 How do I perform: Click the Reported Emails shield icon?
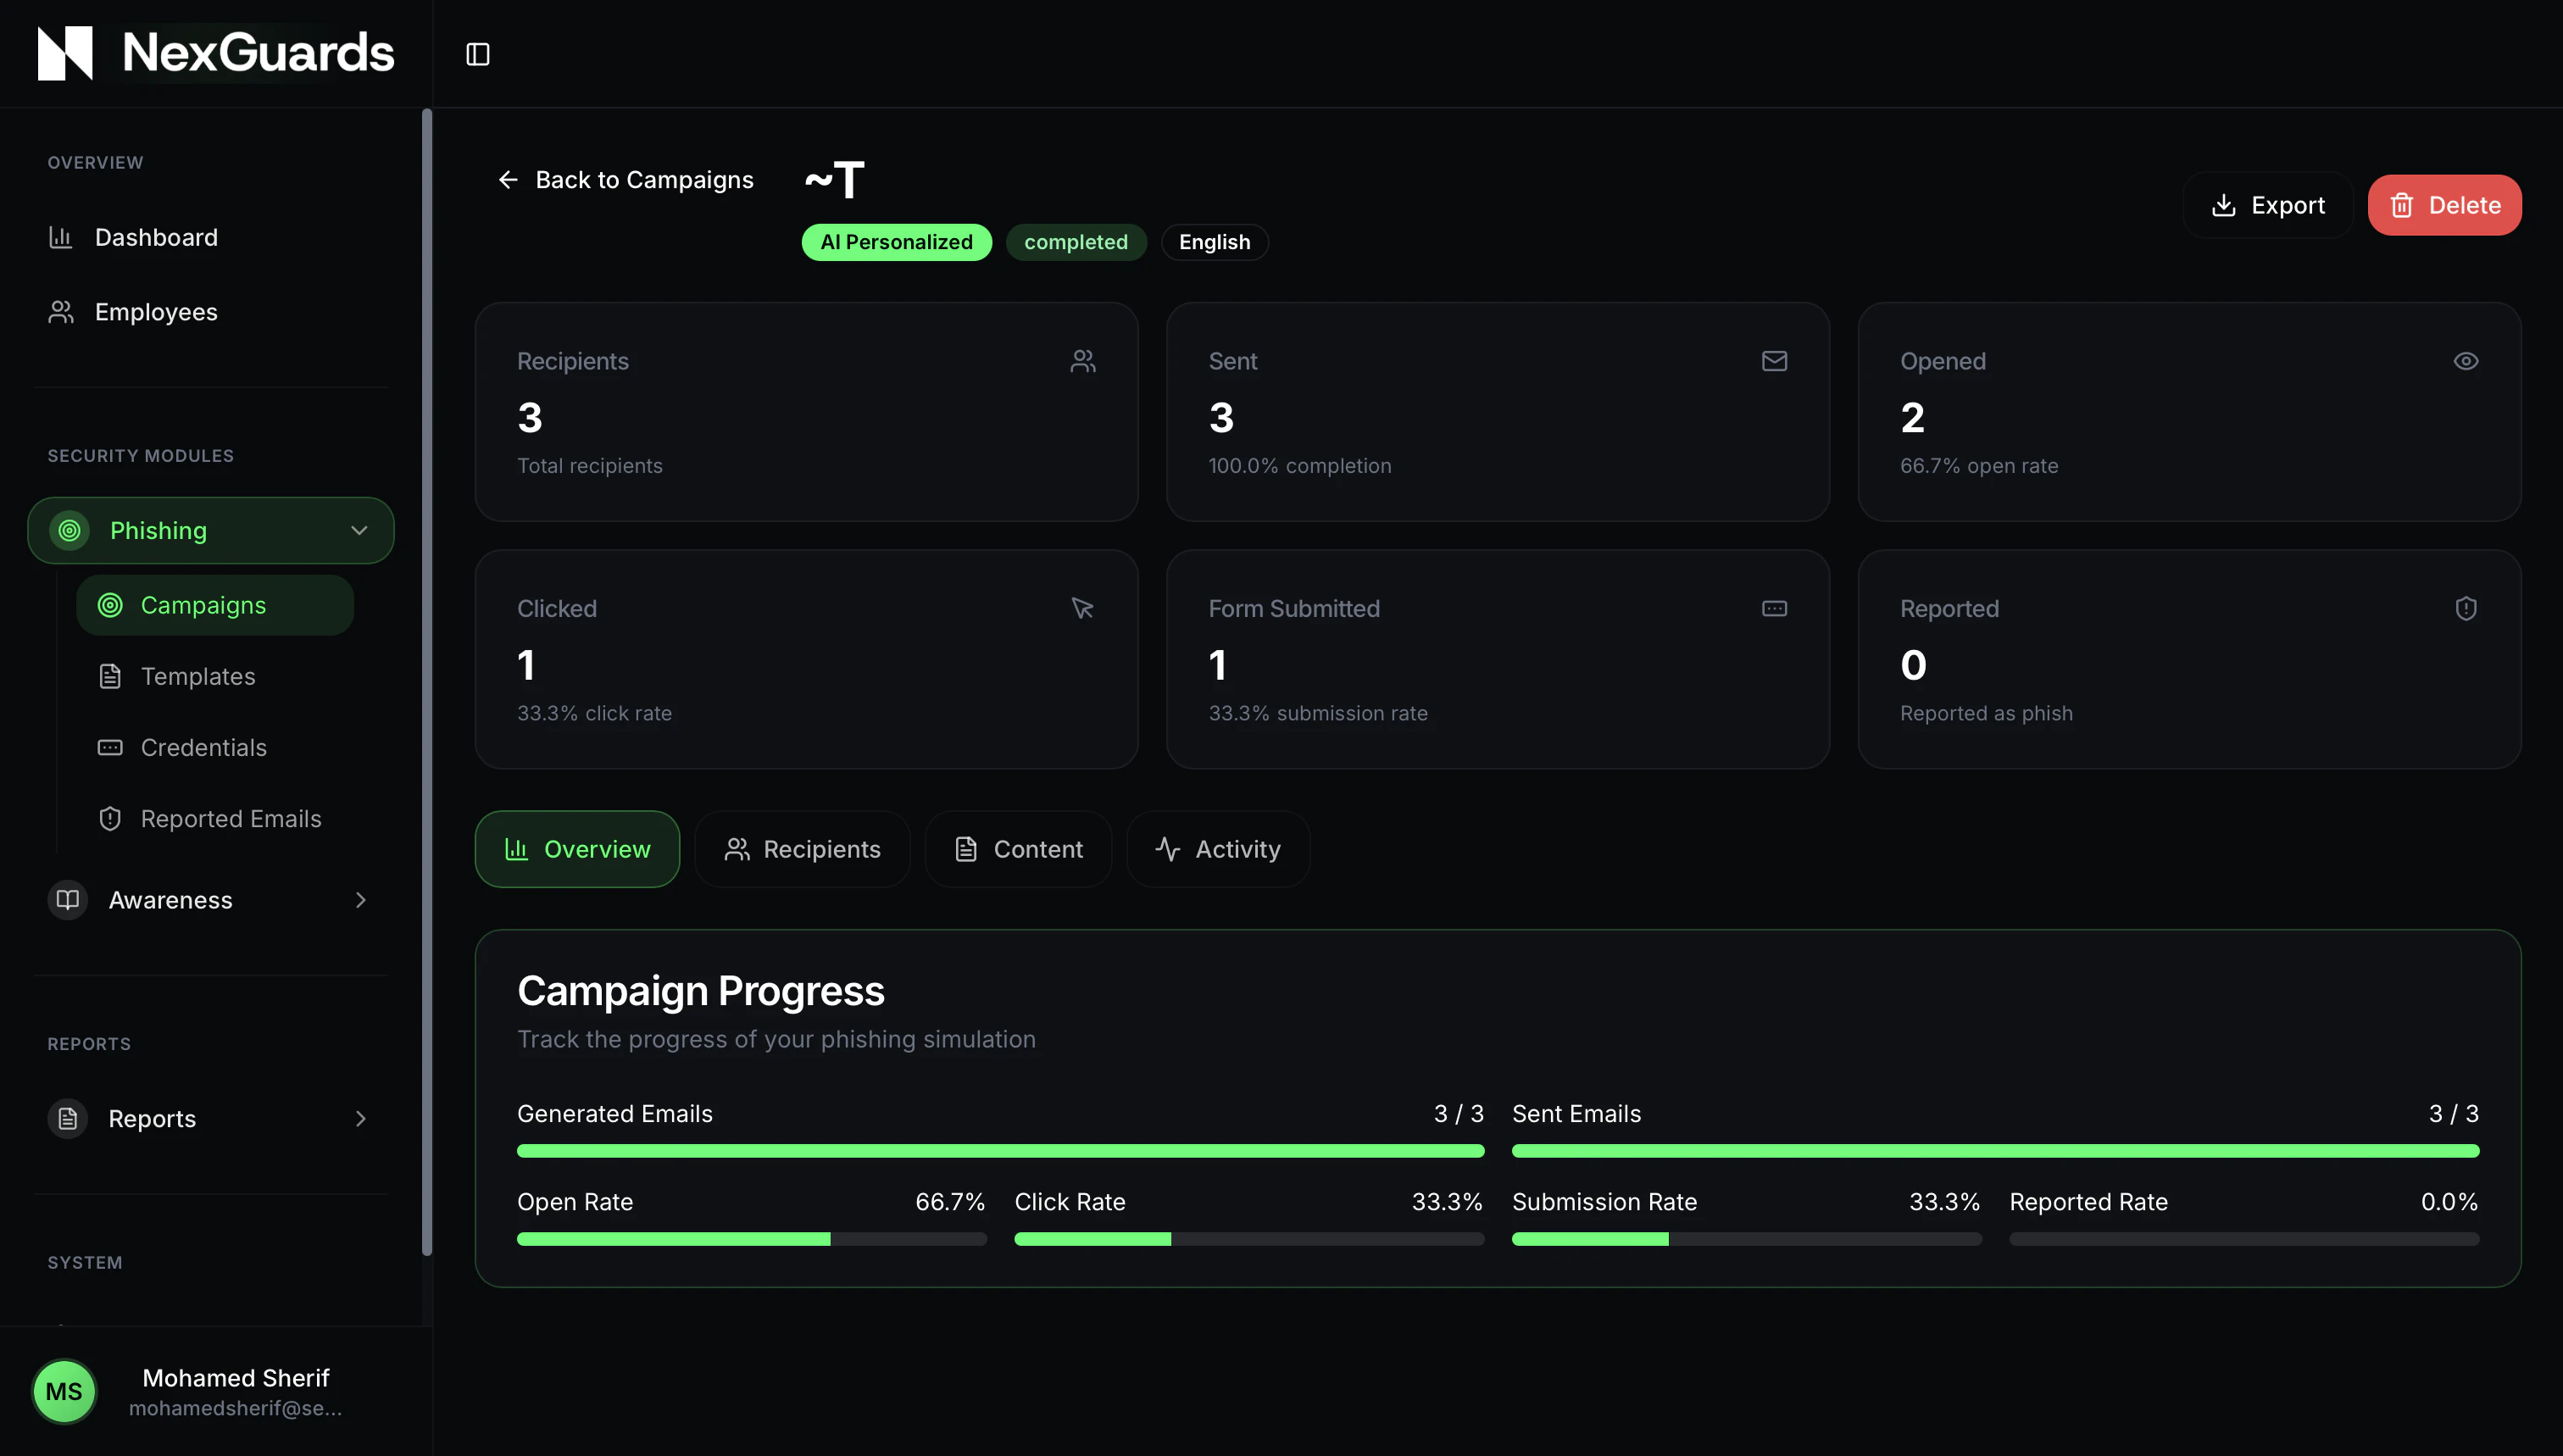tap(110, 819)
